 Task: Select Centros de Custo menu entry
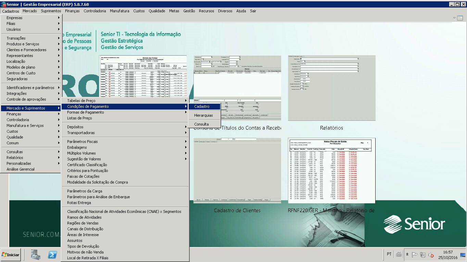[x=31, y=73]
